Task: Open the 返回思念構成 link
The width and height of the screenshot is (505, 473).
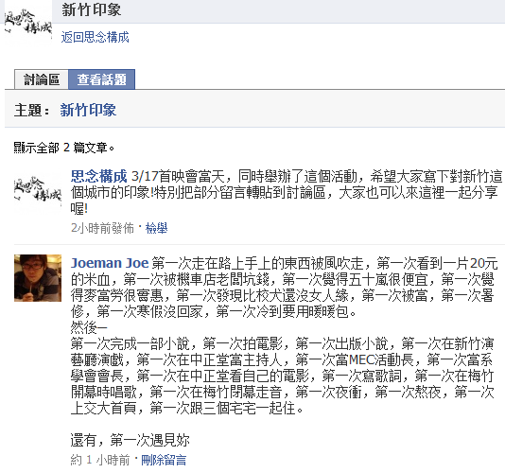Action: pos(95,38)
